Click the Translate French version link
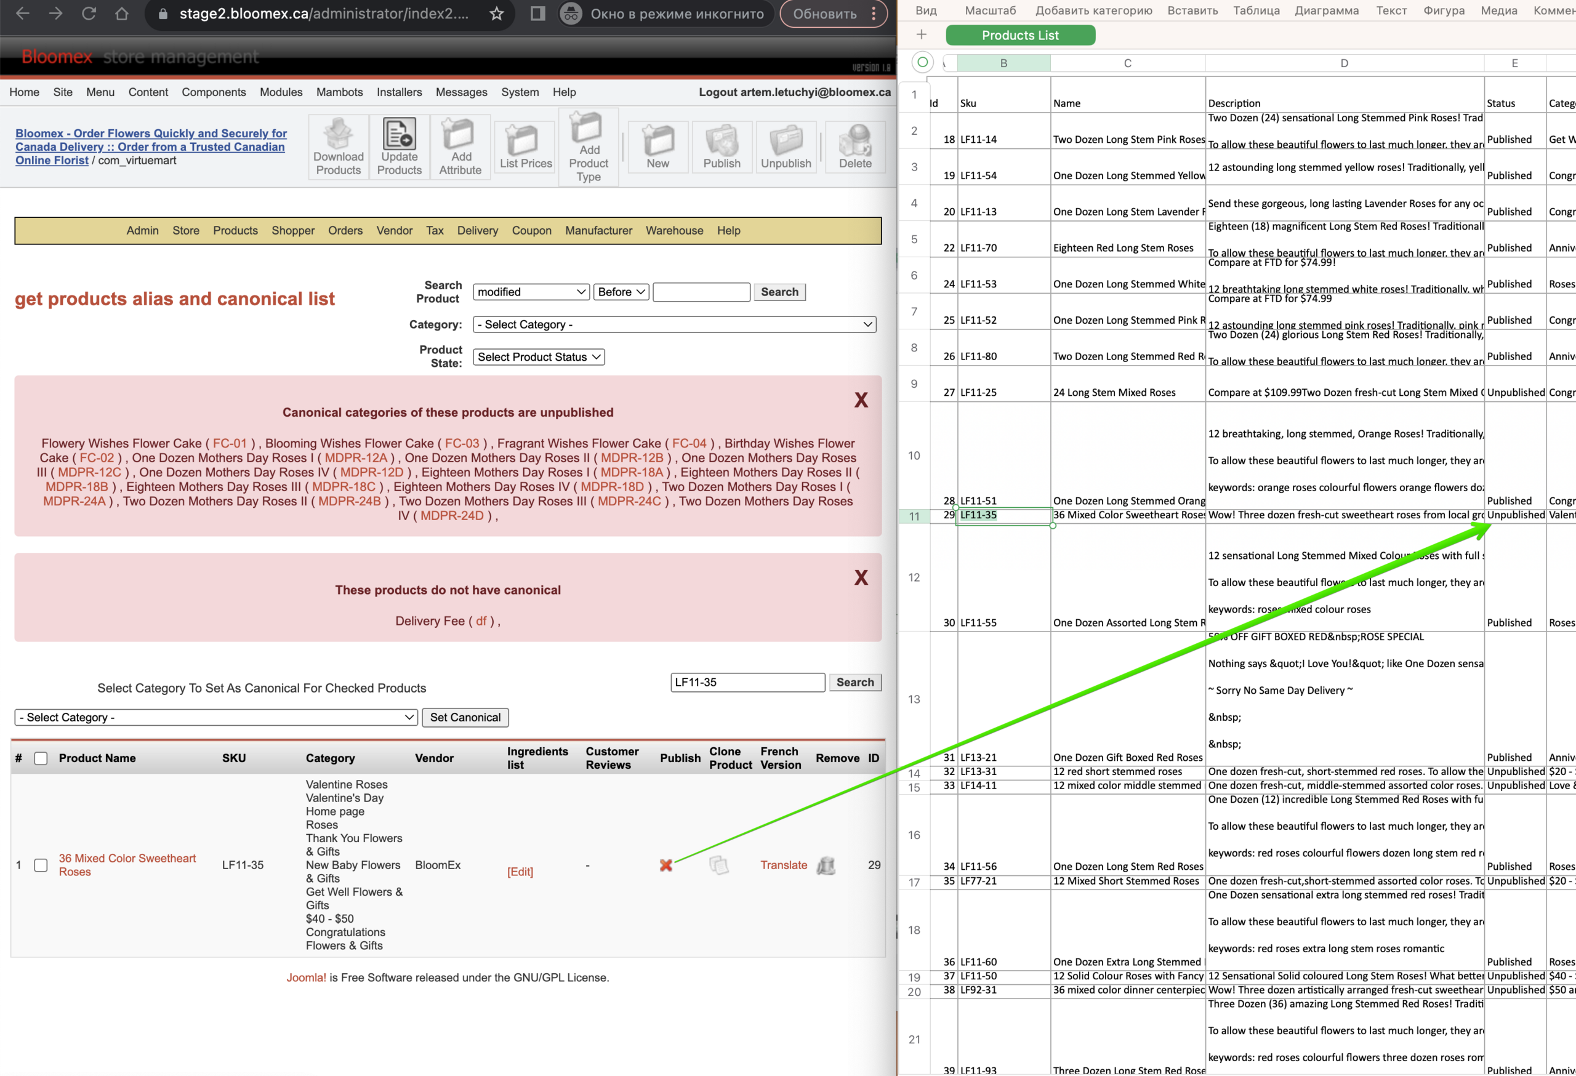 [x=784, y=865]
